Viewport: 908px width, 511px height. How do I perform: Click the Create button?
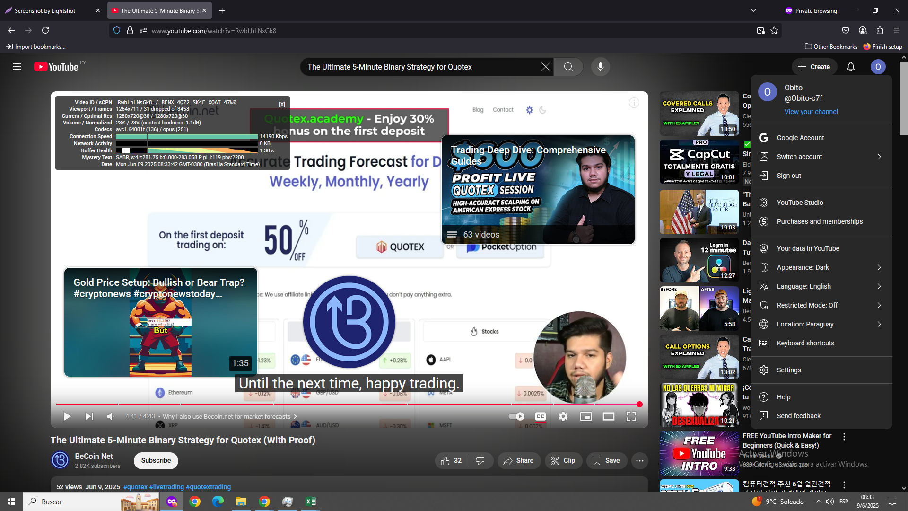tap(814, 67)
